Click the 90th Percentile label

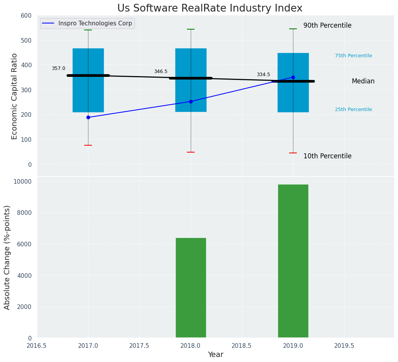tap(327, 26)
